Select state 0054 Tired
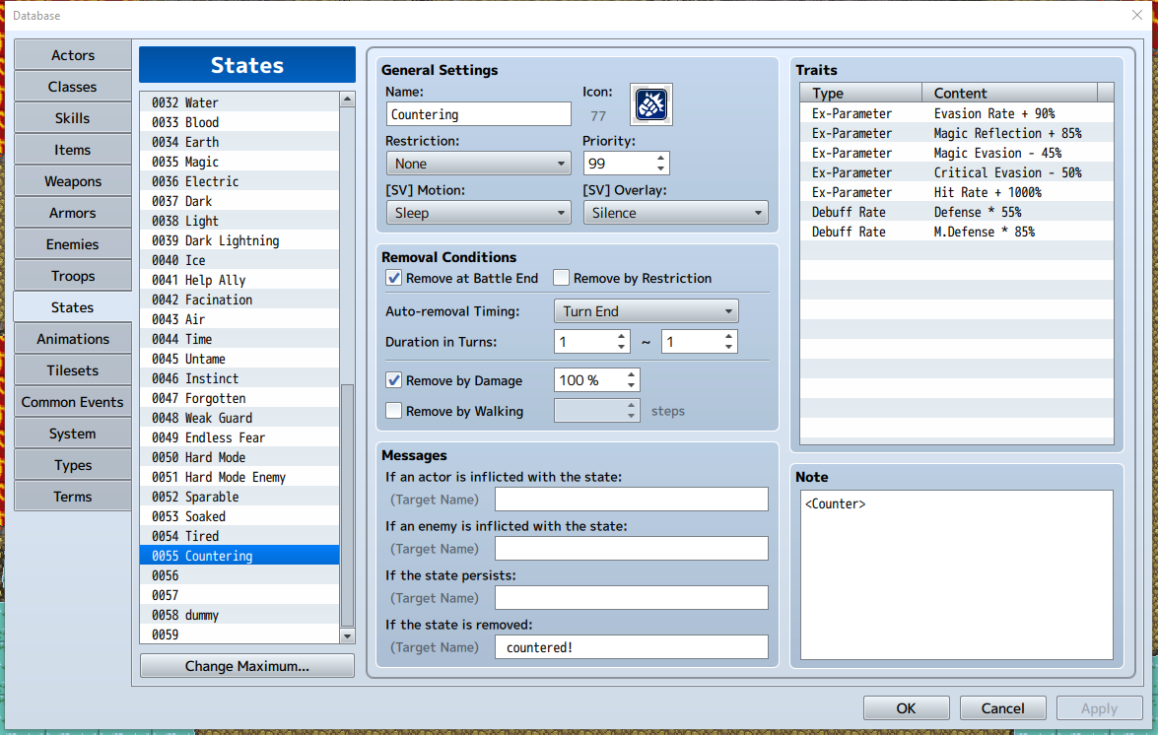Image resolution: width=1158 pixels, height=735 pixels. [x=239, y=537]
